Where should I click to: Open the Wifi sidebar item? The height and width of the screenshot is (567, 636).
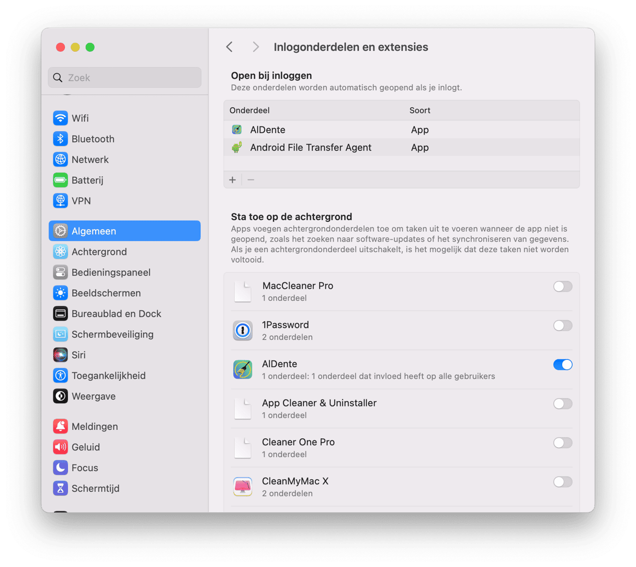point(124,118)
